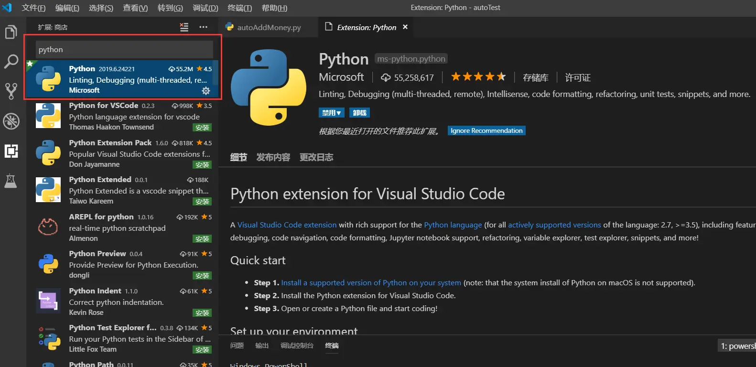Open the extensions panel more actions menu
The image size is (756, 367).
click(x=203, y=27)
